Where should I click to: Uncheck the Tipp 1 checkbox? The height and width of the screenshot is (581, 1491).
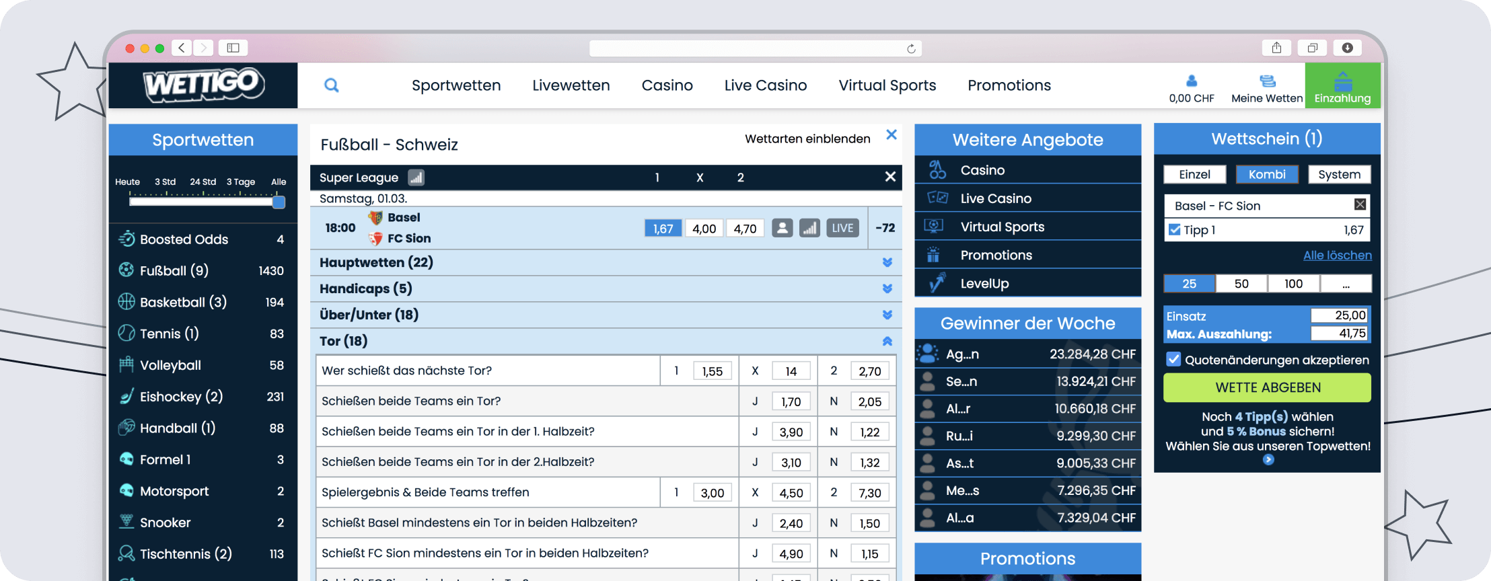1175,230
